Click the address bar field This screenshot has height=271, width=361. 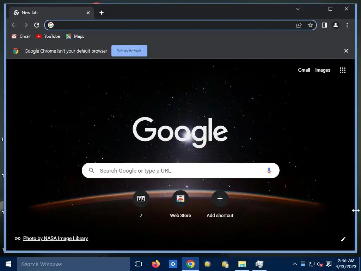coord(180,25)
